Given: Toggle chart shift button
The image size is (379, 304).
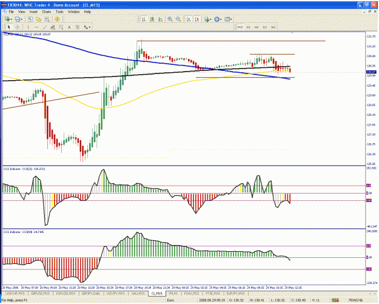Looking at the screenshot, I should pyautogui.click(x=197, y=19).
